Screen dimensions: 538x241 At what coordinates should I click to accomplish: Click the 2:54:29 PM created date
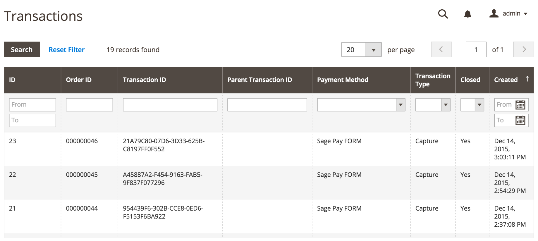click(x=510, y=183)
